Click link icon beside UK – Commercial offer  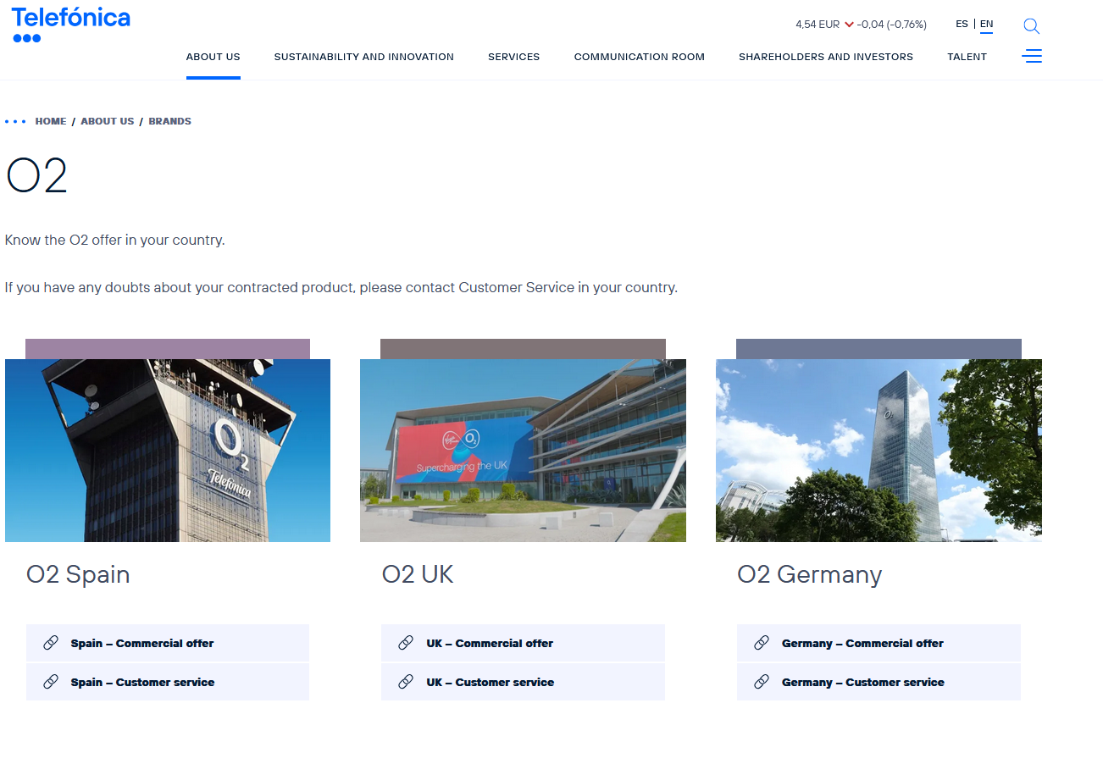pyautogui.click(x=406, y=643)
